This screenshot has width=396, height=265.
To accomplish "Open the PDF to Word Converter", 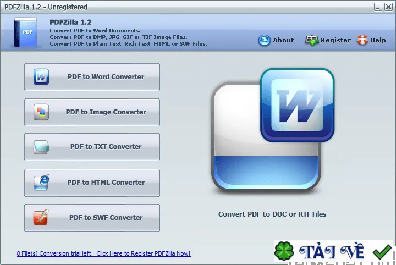I will click(92, 77).
